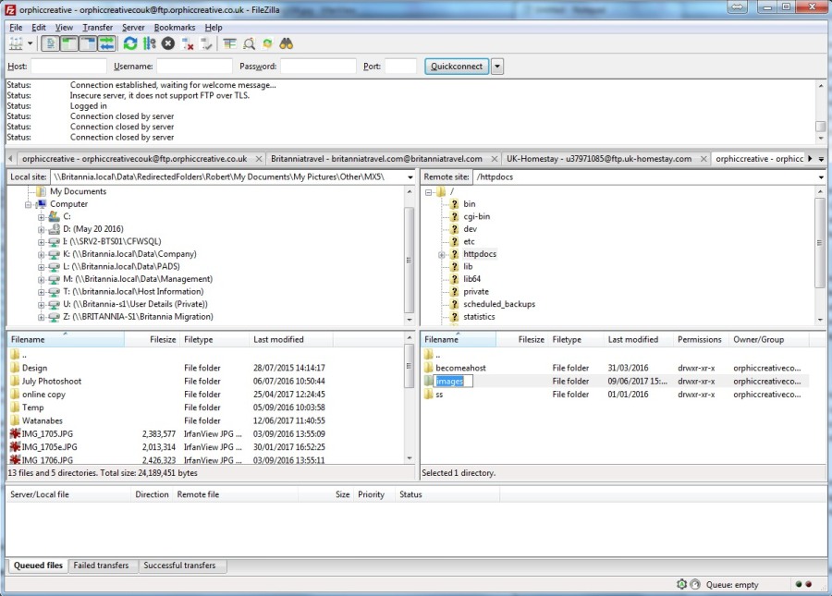Sort local files by Last modified column
Screen dimensions: 832x596
(x=291, y=339)
